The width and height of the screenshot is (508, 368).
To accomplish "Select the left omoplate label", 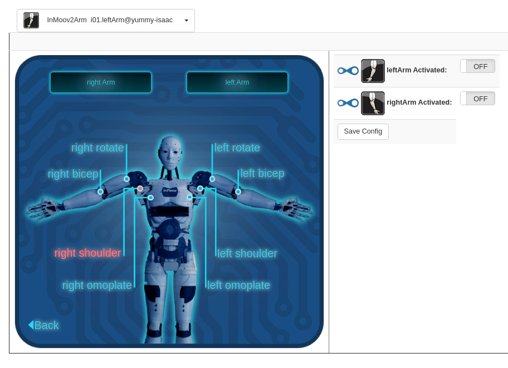I will pyautogui.click(x=238, y=285).
